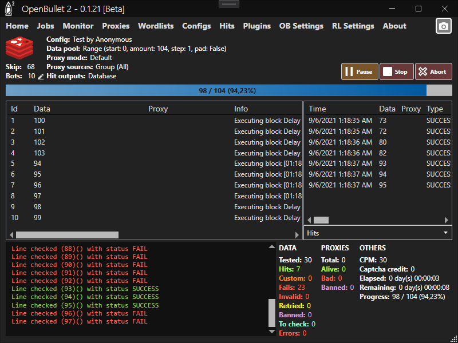Click the Proxy column header in bots table
Viewport: 458px width, 343px height.
(158, 109)
